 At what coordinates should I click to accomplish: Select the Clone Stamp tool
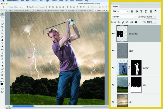point(2,40)
